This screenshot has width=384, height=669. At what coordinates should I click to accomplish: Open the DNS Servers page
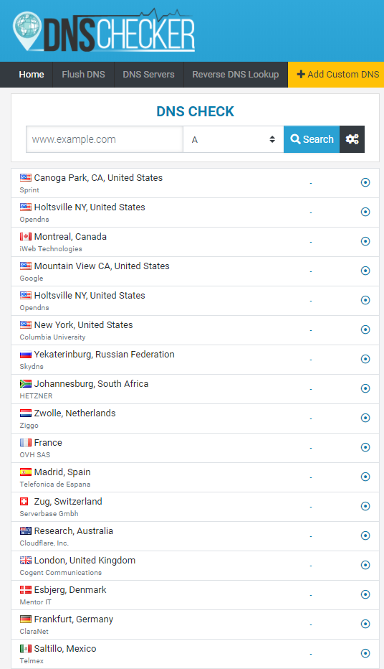point(148,75)
